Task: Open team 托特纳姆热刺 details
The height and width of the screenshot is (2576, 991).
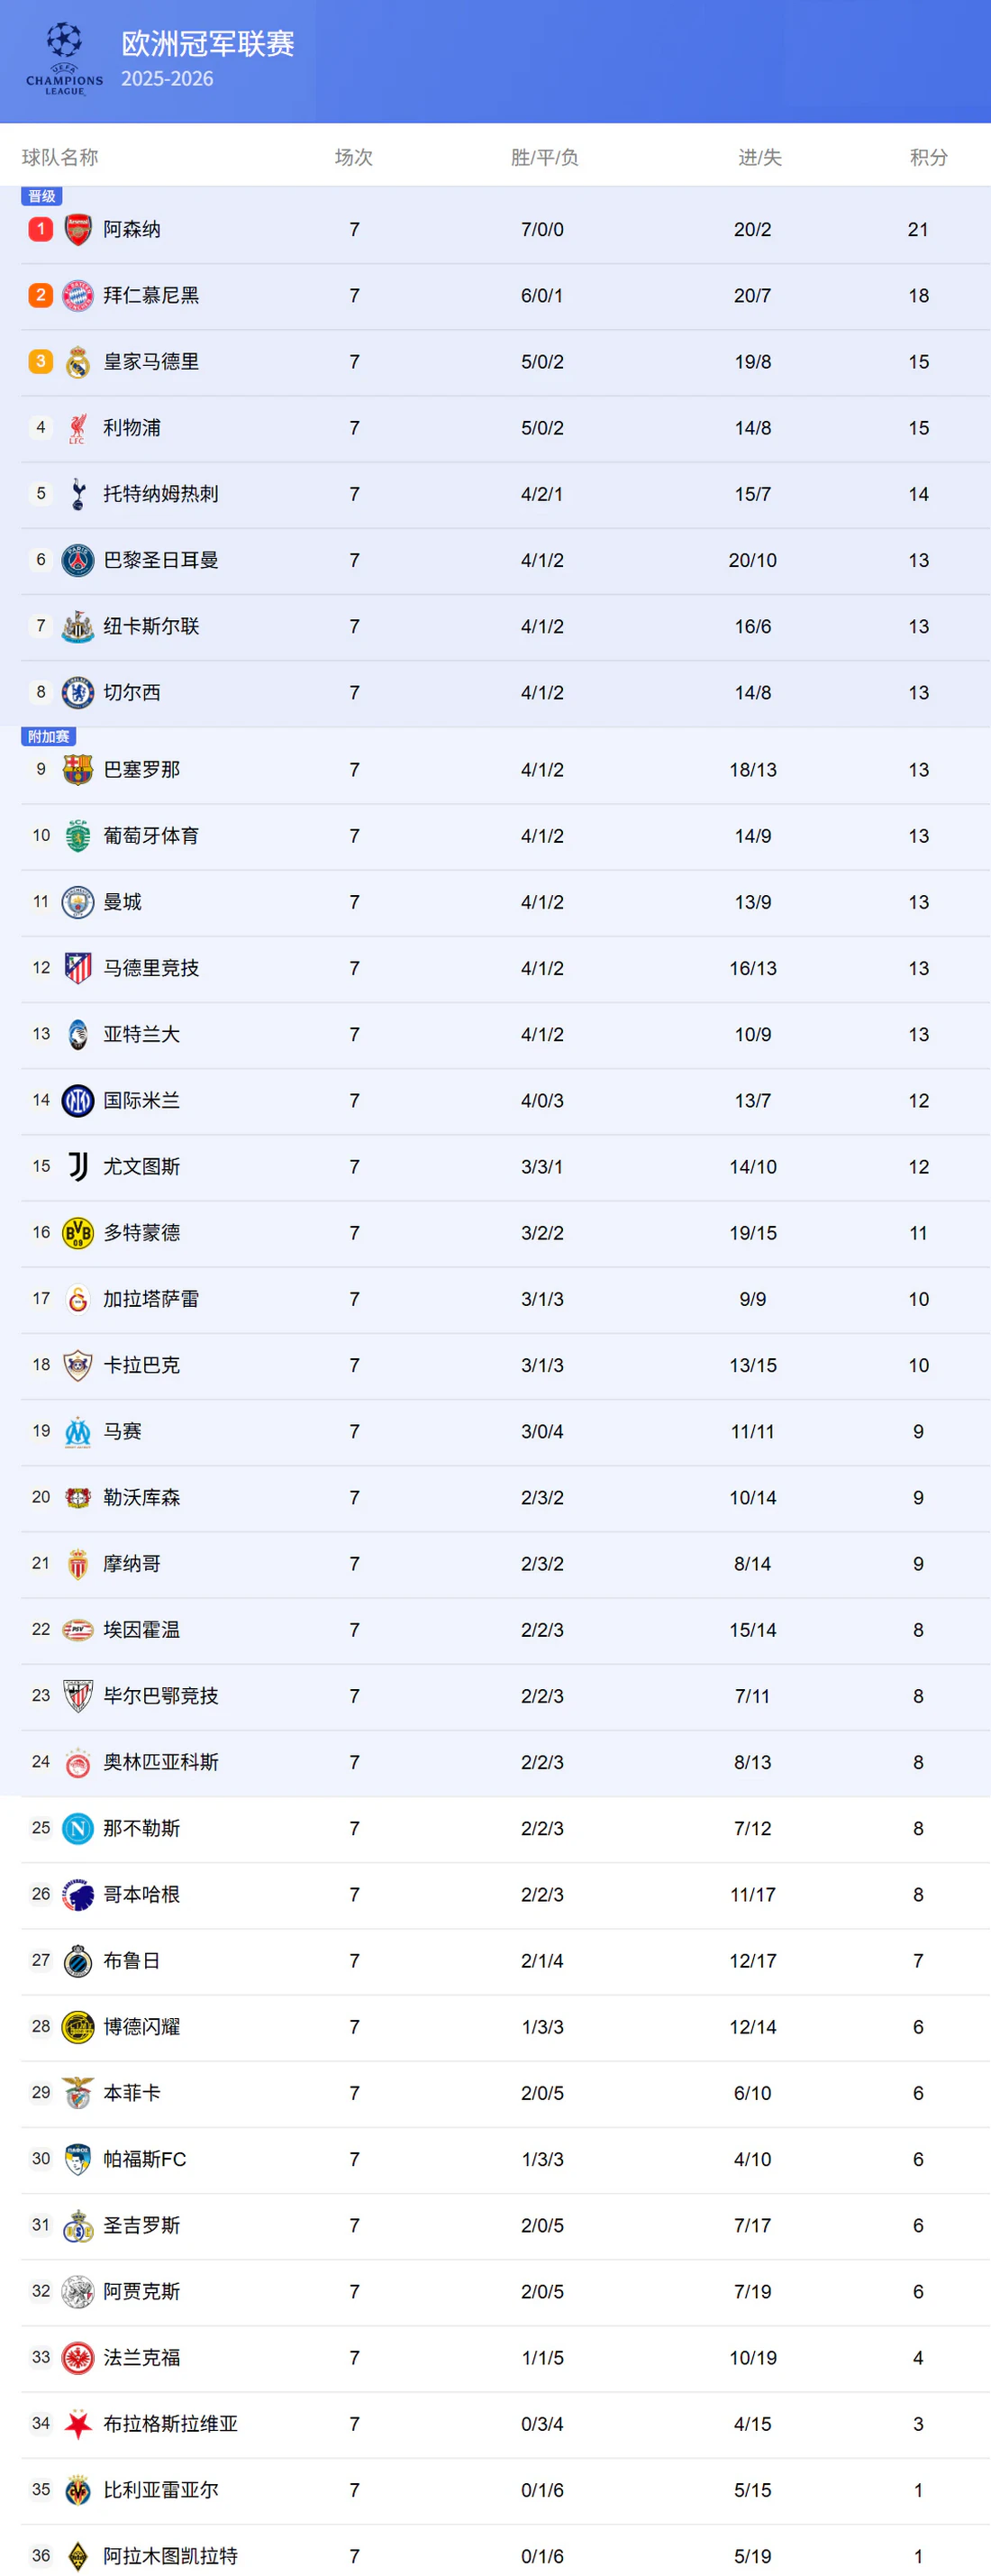Action: coord(160,494)
